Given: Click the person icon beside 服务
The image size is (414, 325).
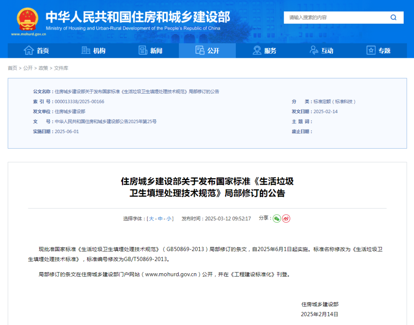Looking at the screenshot, I should 257,51.
